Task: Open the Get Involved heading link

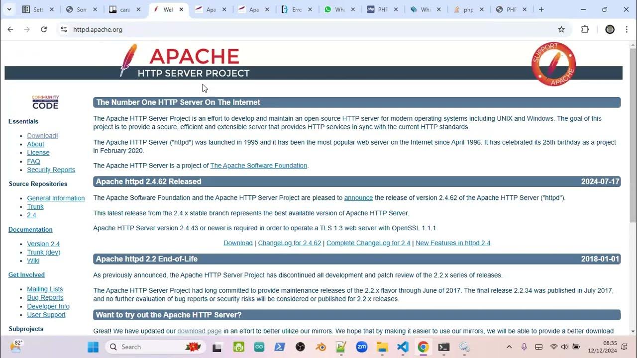Action: click(x=26, y=274)
